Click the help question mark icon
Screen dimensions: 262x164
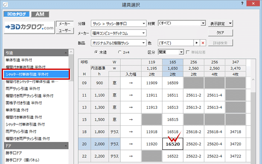click(x=242, y=3)
